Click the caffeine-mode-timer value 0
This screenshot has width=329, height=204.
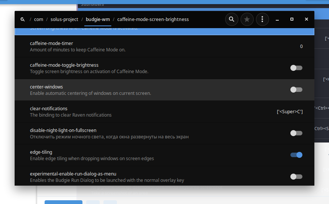click(301, 46)
